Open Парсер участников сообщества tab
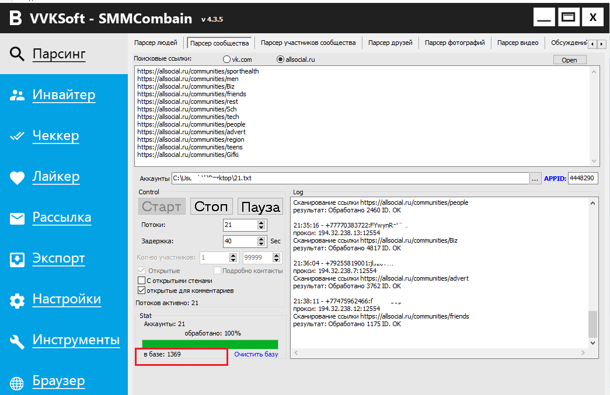This screenshot has height=395, width=610. [308, 43]
